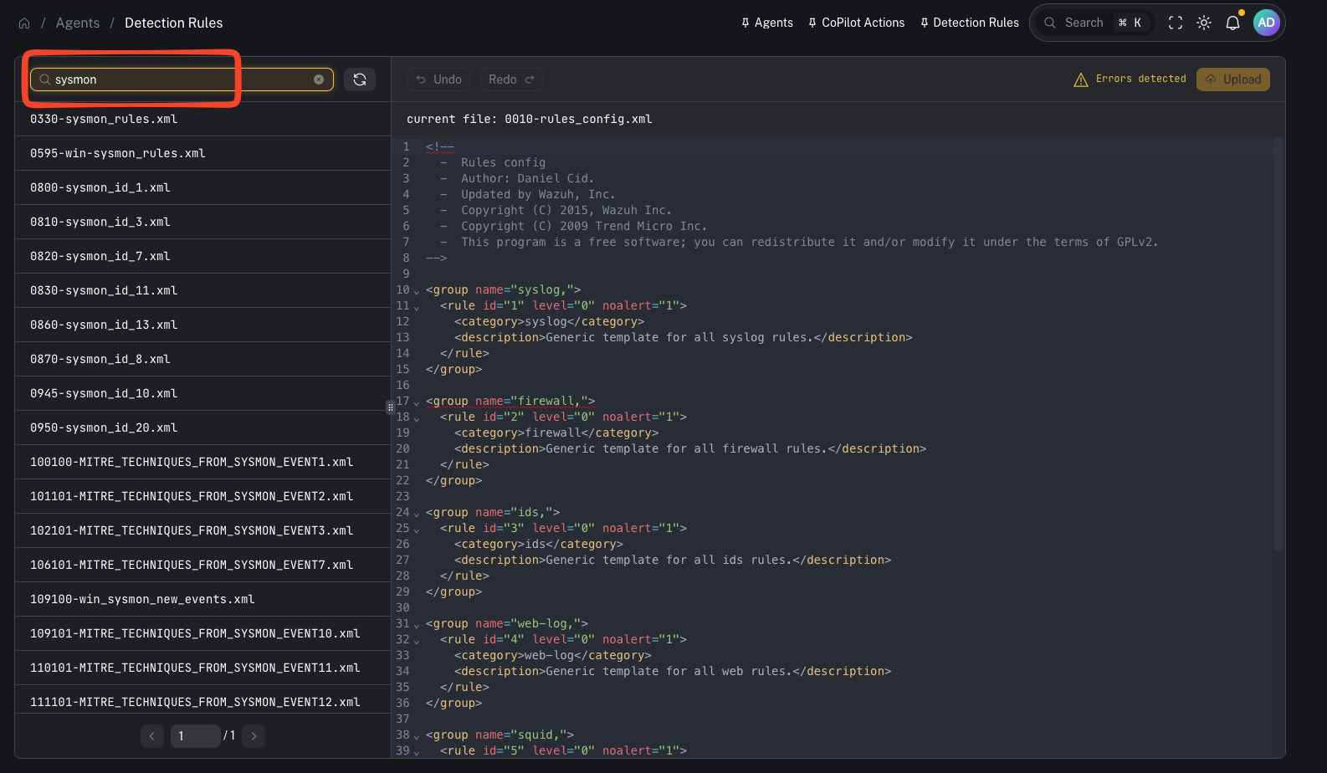Toggle fullscreen mode icon
Image resolution: width=1327 pixels, height=773 pixels.
[x=1176, y=23]
